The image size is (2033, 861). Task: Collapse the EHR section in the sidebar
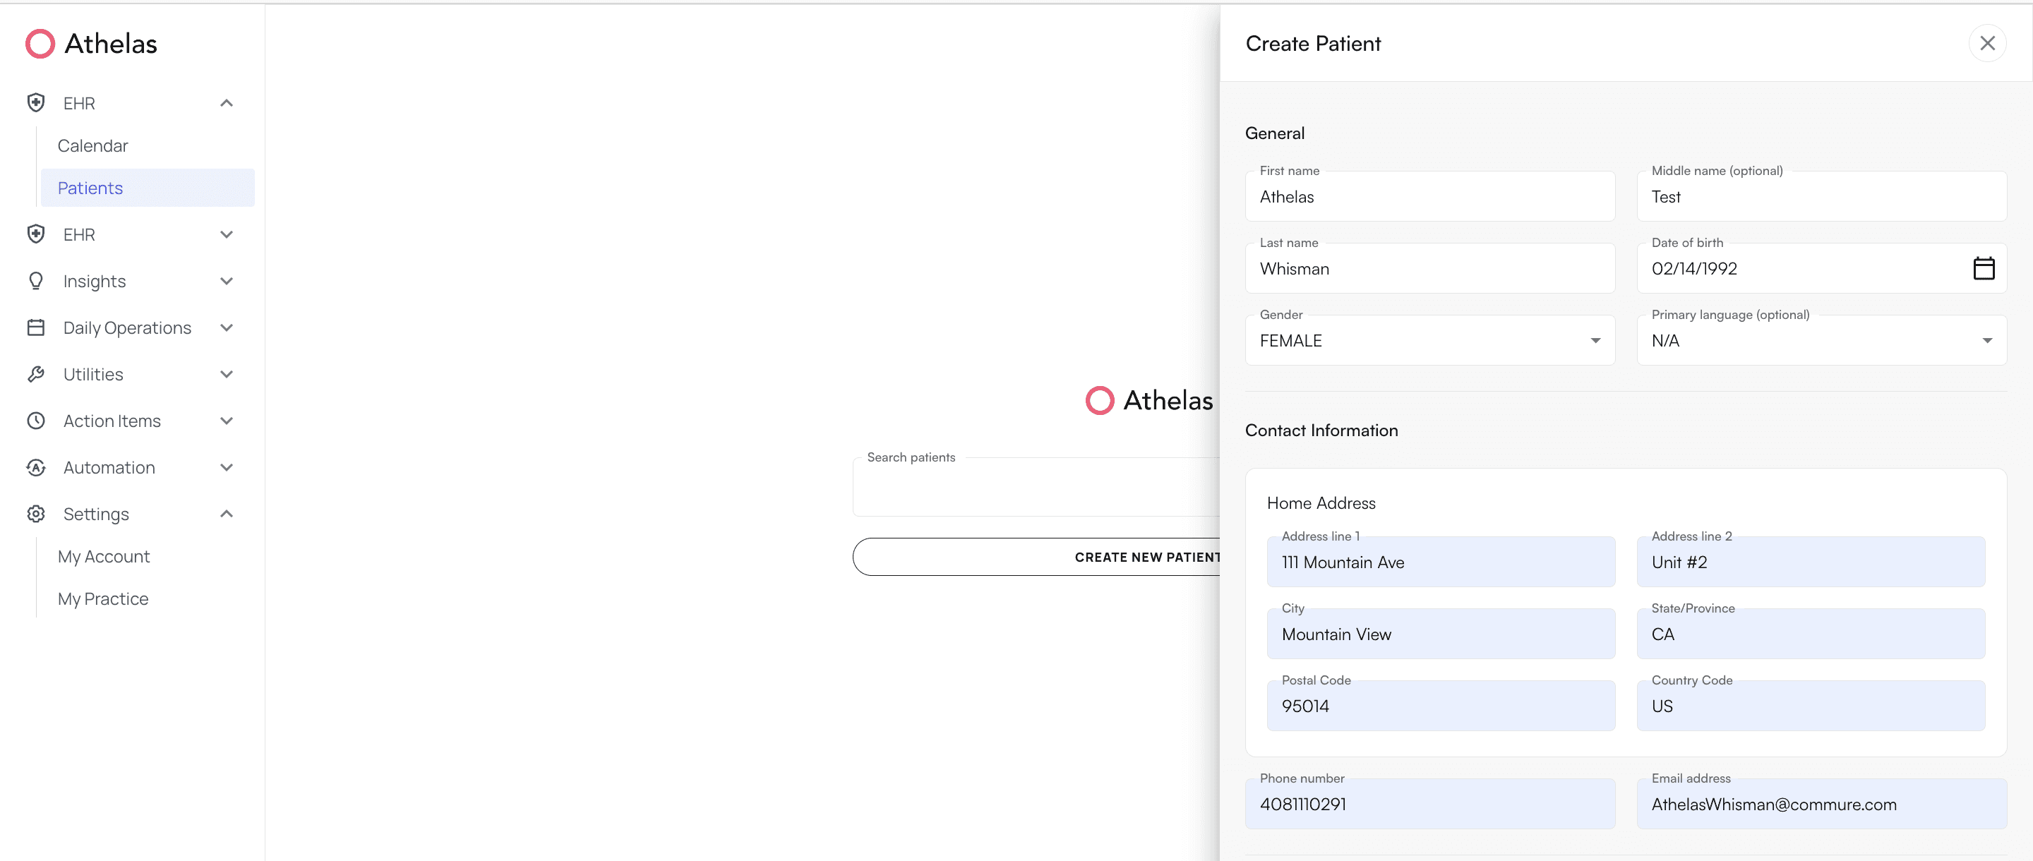227,102
